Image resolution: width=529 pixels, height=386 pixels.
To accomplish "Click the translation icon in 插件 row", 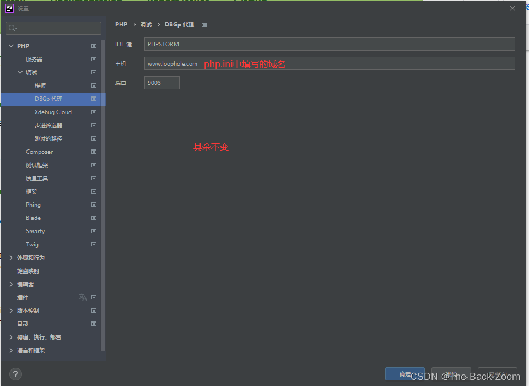I will [83, 297].
